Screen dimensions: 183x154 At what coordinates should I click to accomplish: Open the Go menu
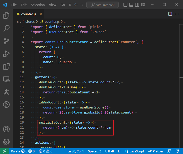click(x=63, y=5)
